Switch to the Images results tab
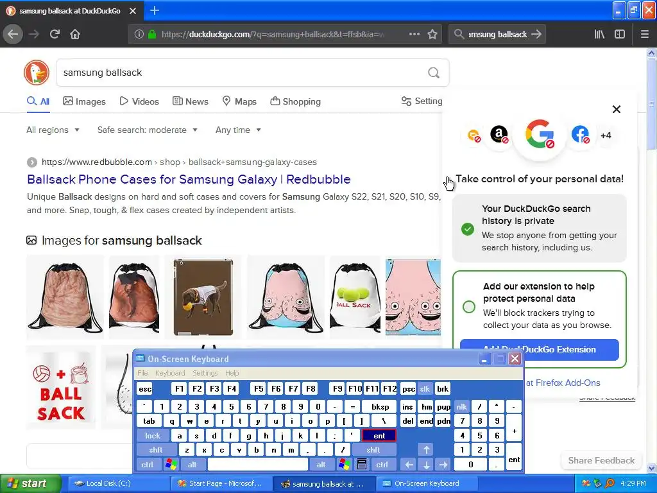657x493 pixels. coord(84,101)
